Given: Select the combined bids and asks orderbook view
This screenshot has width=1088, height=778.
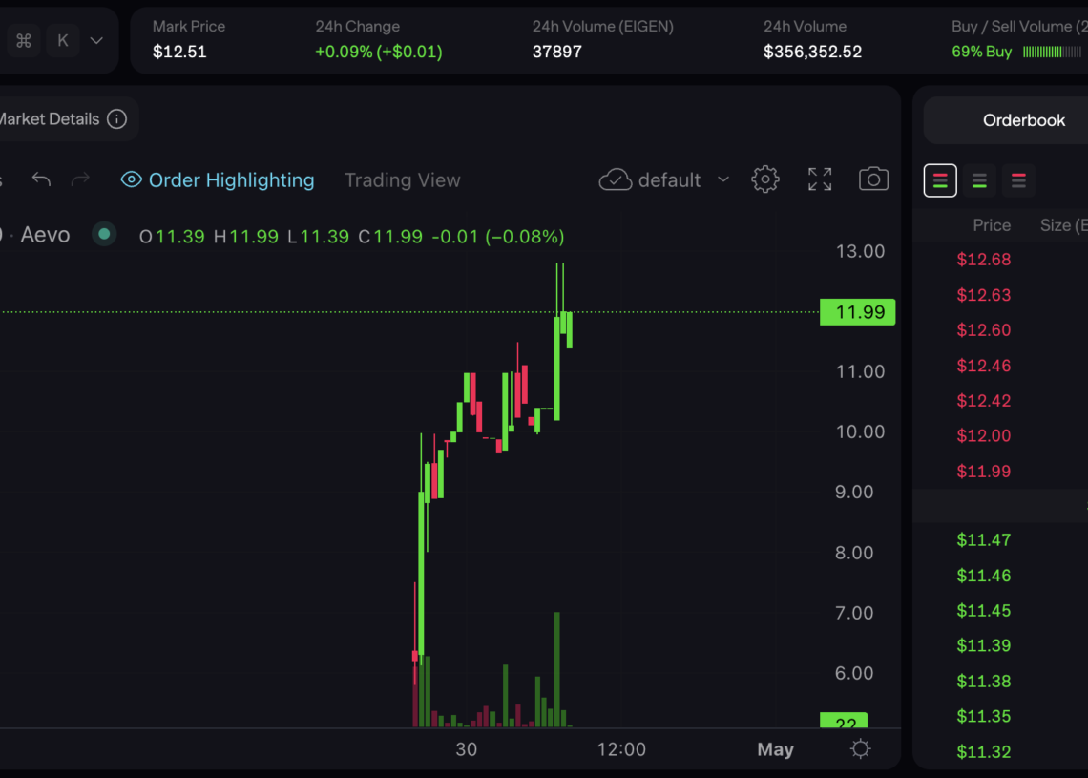Looking at the screenshot, I should (940, 180).
